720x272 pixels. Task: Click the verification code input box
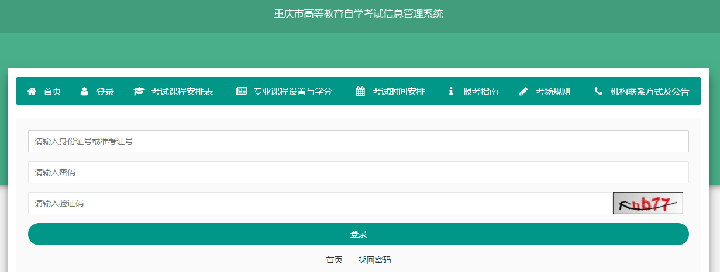pyautogui.click(x=320, y=203)
